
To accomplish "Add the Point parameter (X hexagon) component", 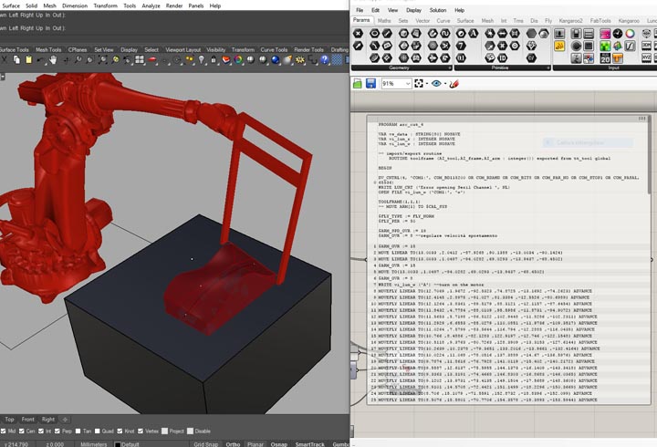I will click(x=358, y=34).
